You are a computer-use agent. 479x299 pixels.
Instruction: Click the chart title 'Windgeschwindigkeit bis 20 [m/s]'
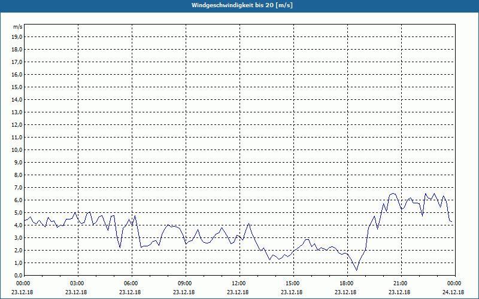(242, 5)
